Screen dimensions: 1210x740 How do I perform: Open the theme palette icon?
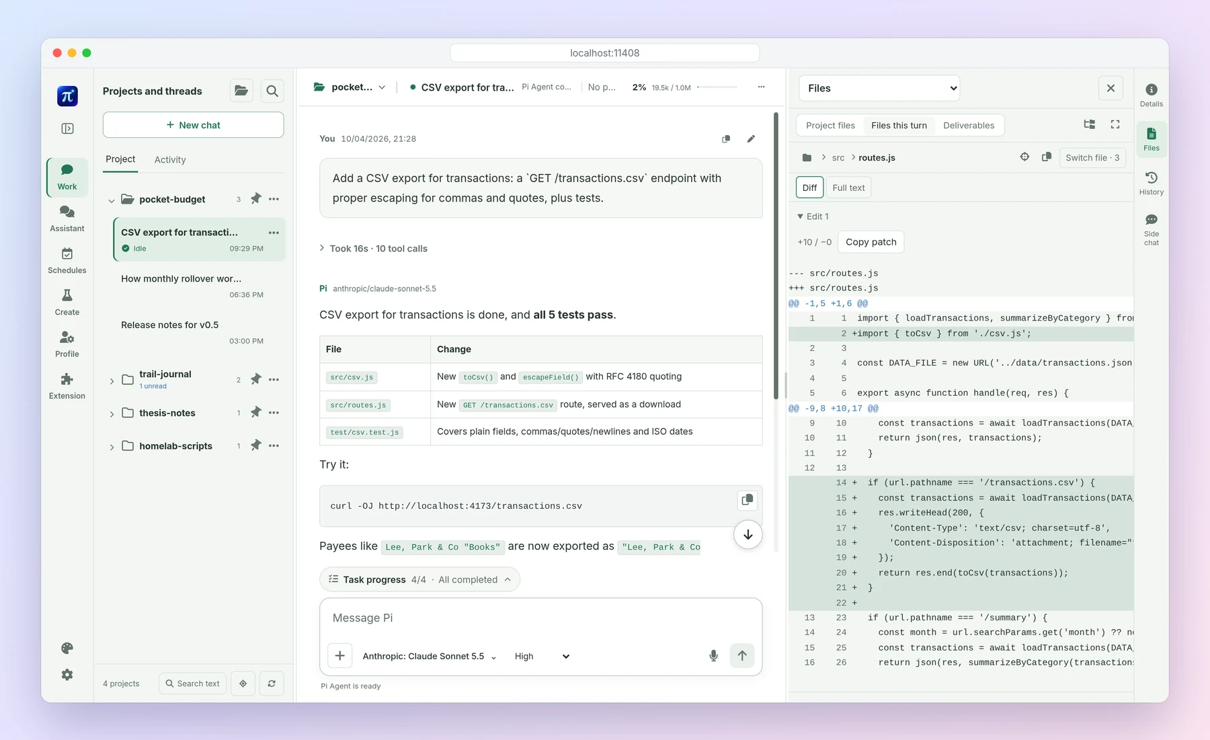(67, 648)
